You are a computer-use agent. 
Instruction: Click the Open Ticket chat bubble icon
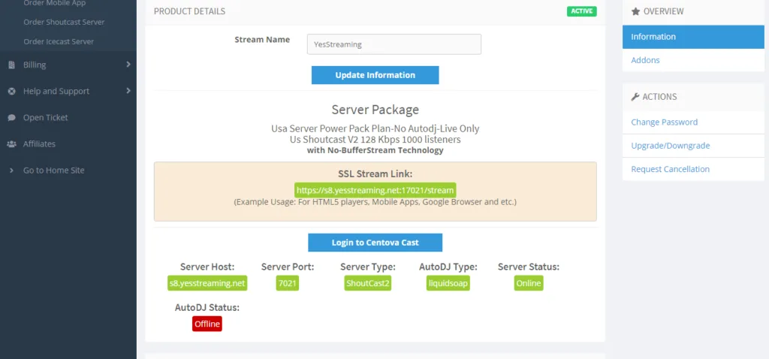click(11, 118)
